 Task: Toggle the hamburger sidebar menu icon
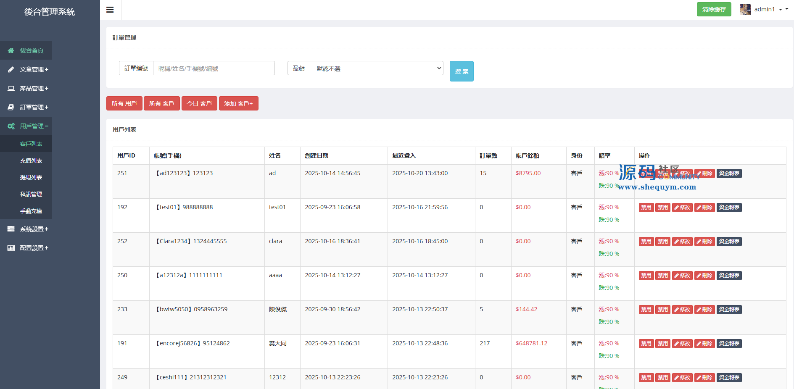click(110, 10)
